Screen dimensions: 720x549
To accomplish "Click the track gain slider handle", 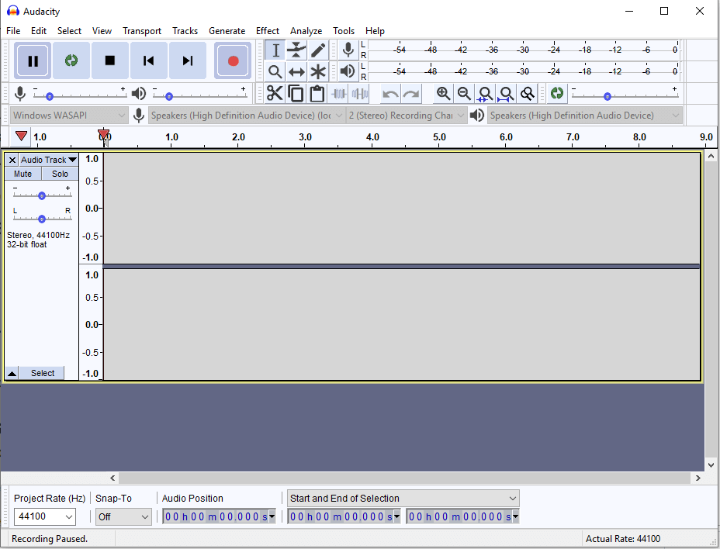I will tap(42, 195).
